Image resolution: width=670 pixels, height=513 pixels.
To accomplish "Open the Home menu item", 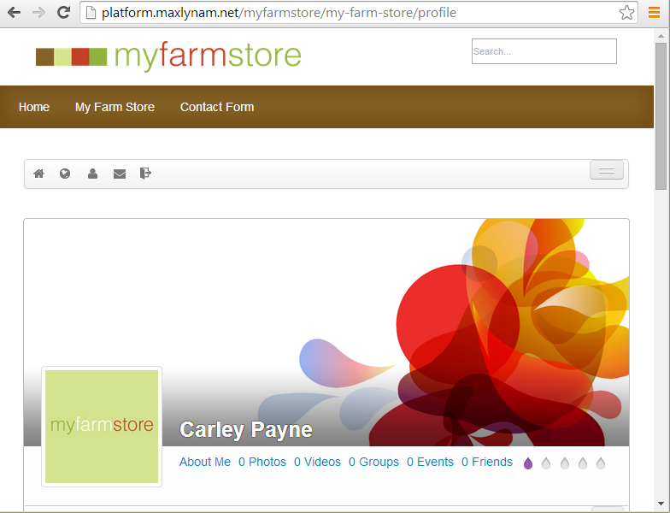I will pyautogui.click(x=34, y=107).
